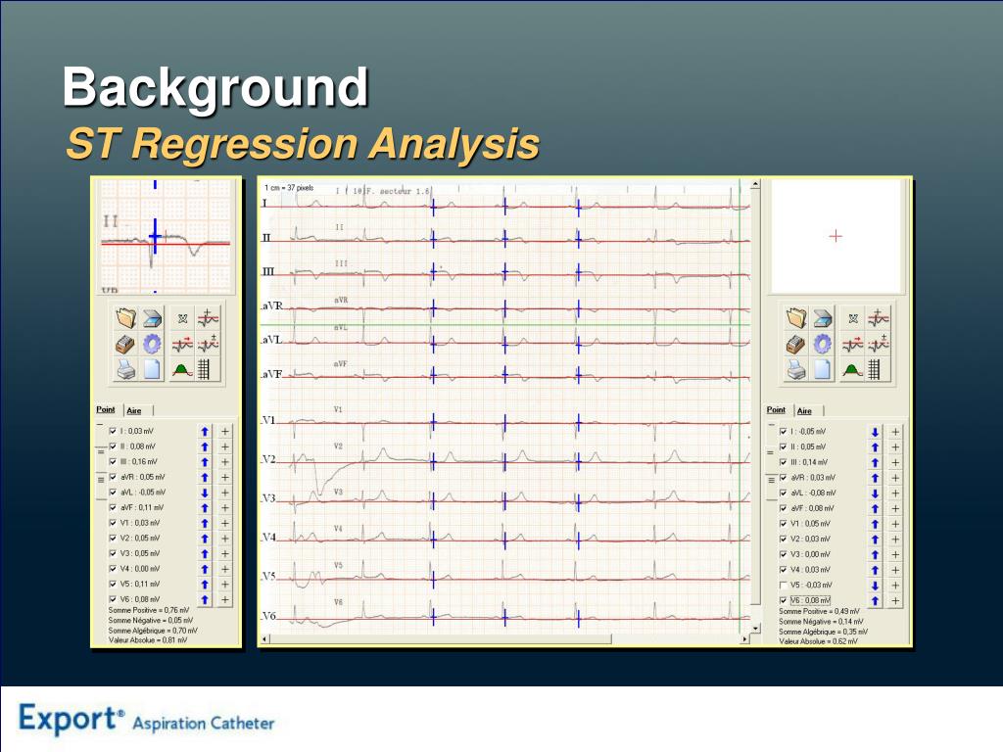Click ECG vertical scrollbar up arrow
This screenshot has width=1003, height=752.
pyautogui.click(x=755, y=184)
